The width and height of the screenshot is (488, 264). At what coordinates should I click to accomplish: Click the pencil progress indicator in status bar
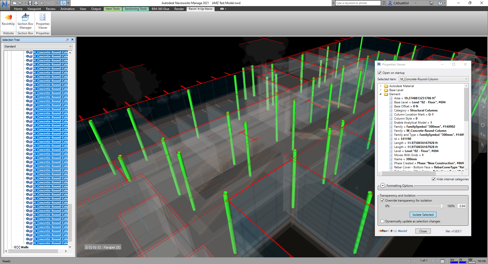(454, 261)
